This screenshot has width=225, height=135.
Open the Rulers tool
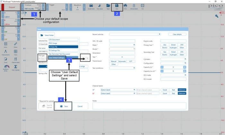click(15, 45)
